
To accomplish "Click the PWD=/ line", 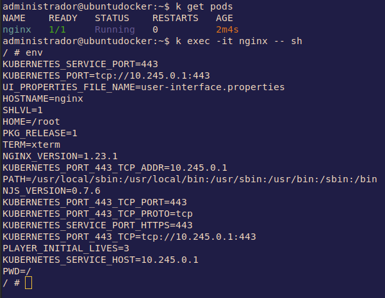I will point(17,271).
